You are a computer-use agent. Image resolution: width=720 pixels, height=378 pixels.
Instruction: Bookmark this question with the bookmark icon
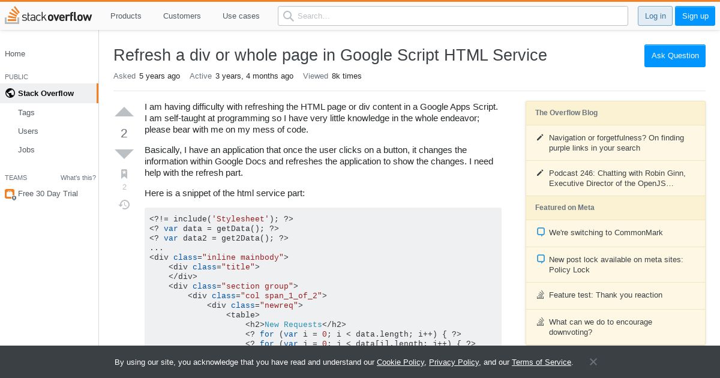point(124,174)
